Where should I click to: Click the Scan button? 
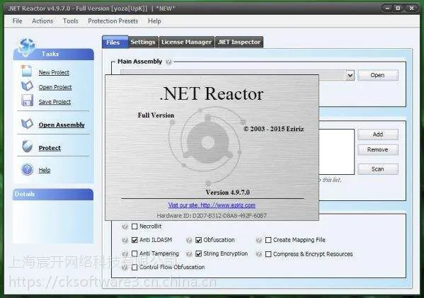pyautogui.click(x=378, y=169)
